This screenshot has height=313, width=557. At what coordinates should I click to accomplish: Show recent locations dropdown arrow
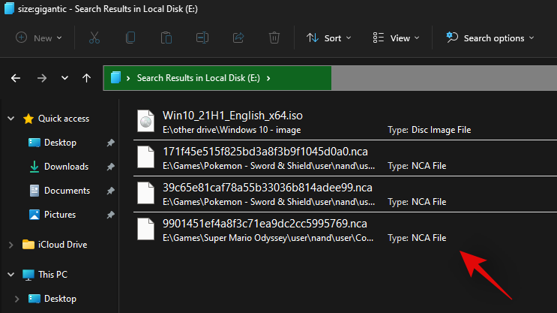(64, 77)
